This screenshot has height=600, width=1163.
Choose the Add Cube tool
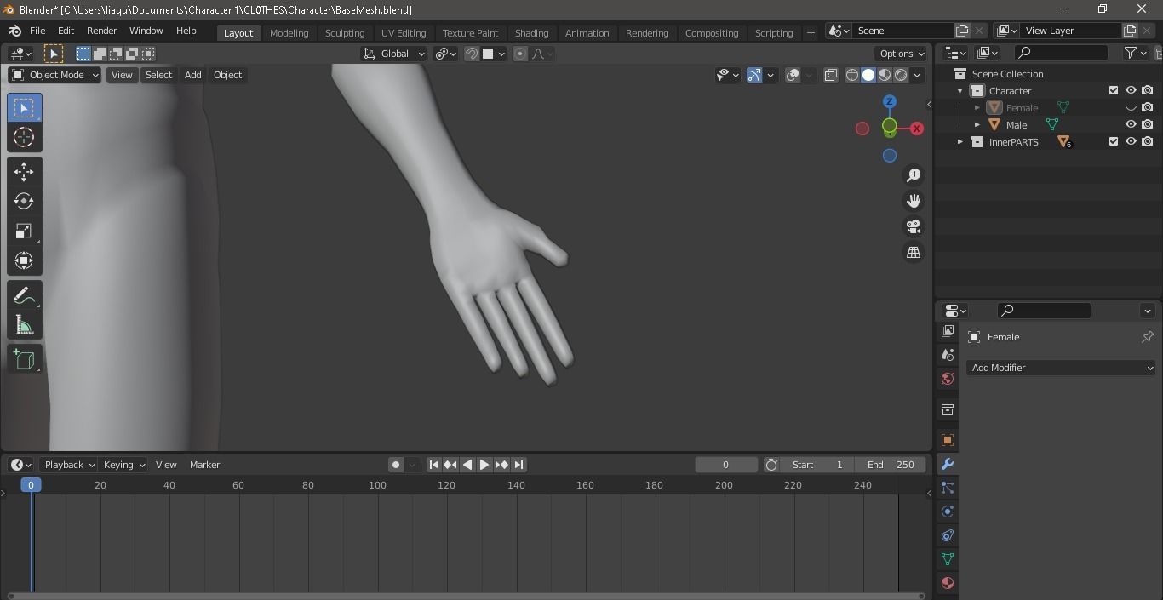click(24, 359)
